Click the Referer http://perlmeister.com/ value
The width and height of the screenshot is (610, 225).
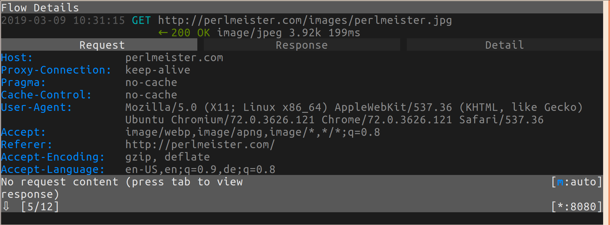(x=200, y=145)
